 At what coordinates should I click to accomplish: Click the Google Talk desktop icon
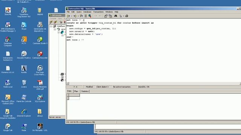(8, 127)
